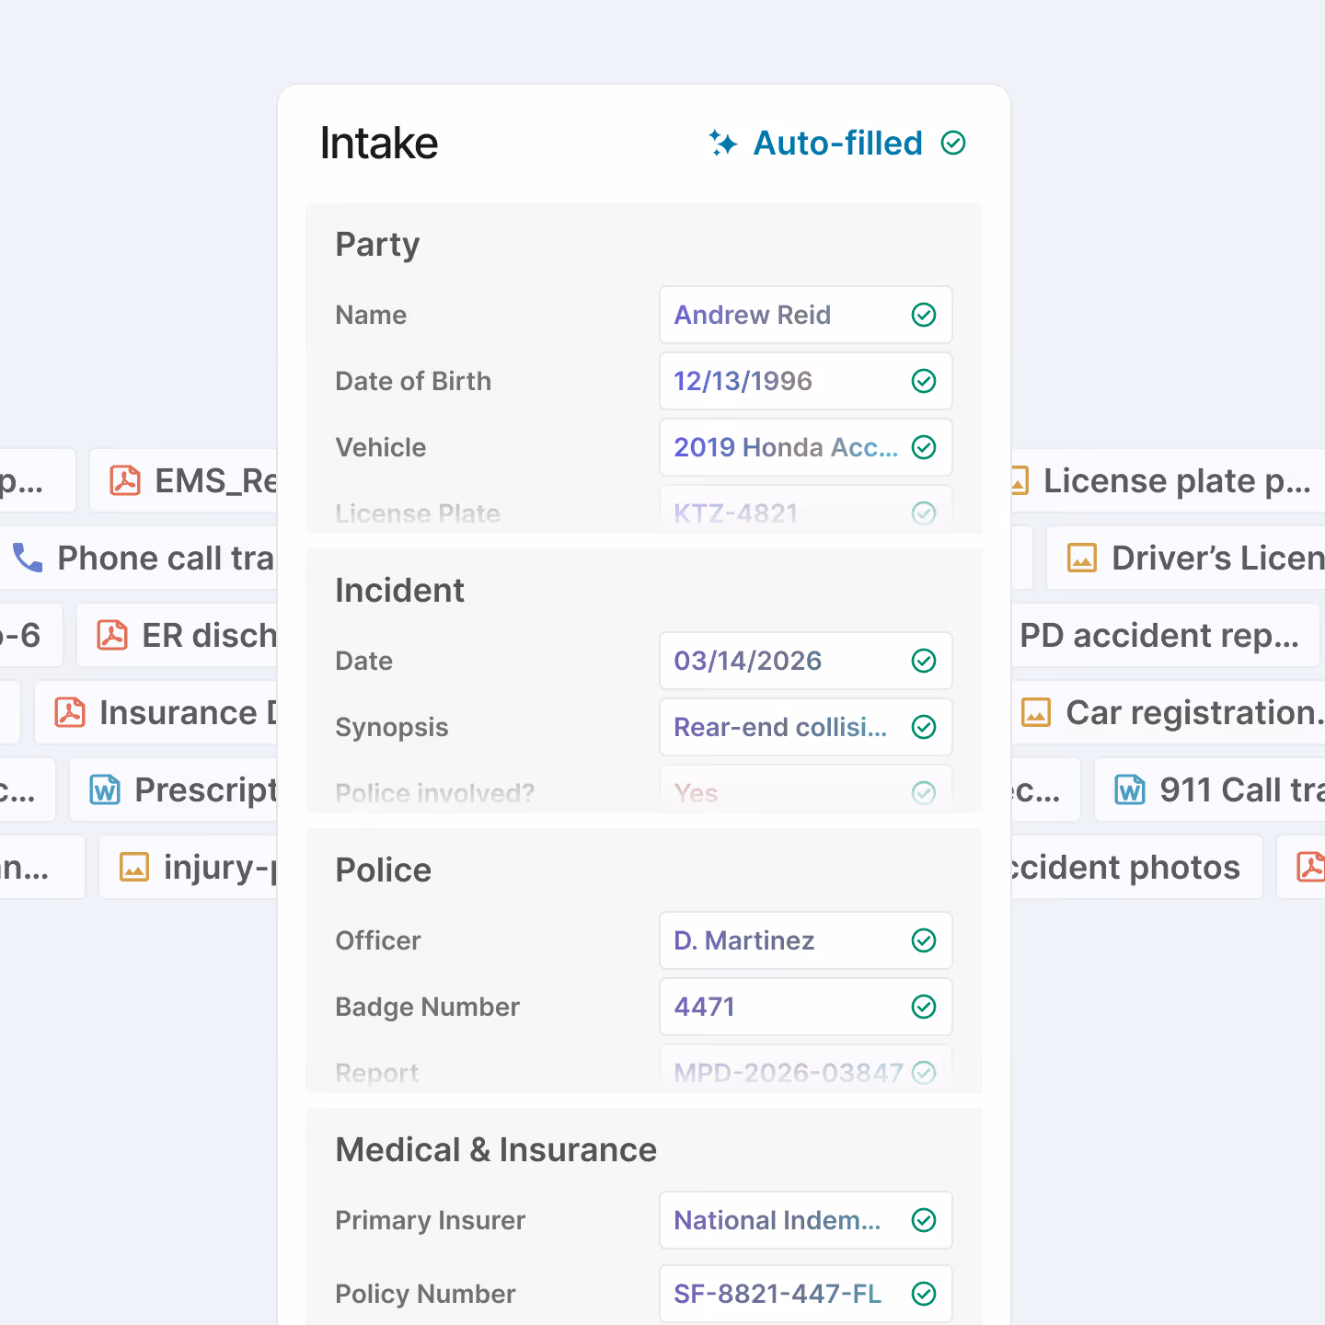Click the Auto-filled sparkle icon
The width and height of the screenshot is (1325, 1325).
point(723,143)
